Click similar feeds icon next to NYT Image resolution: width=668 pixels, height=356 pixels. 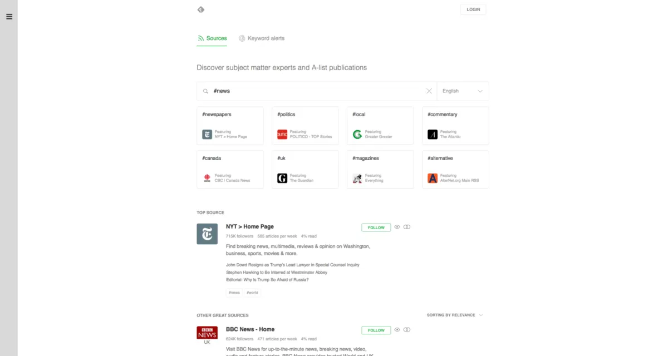click(x=407, y=227)
